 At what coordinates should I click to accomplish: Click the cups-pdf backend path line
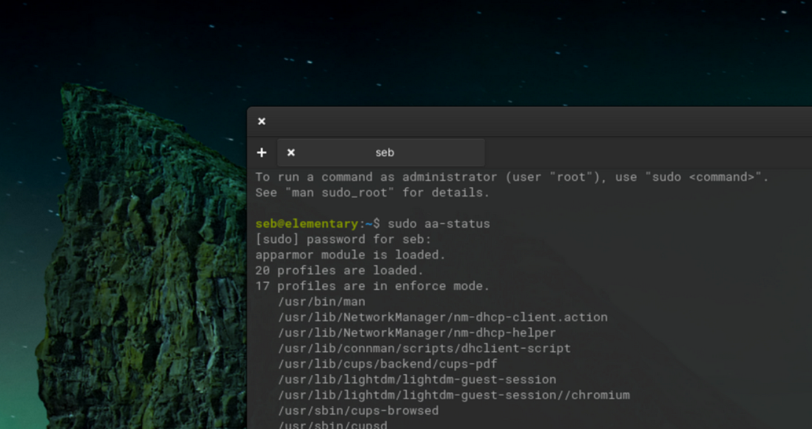(x=387, y=364)
